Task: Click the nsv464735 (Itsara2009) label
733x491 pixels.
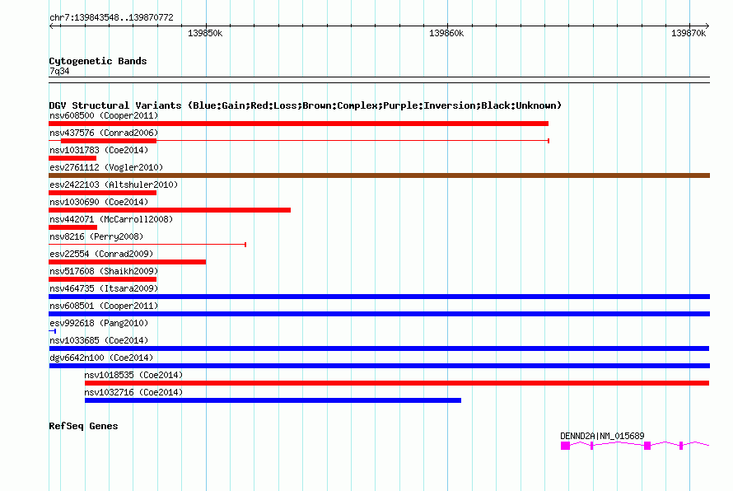Action: click(x=104, y=288)
